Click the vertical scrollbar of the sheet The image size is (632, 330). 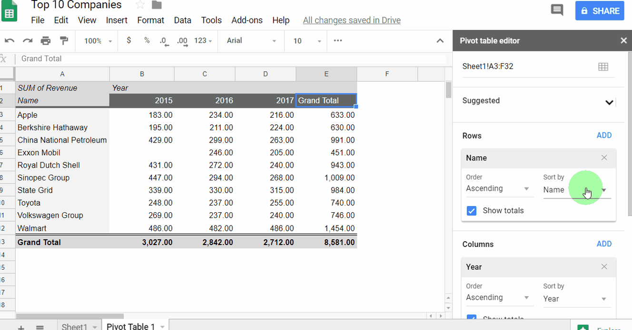[448, 90]
